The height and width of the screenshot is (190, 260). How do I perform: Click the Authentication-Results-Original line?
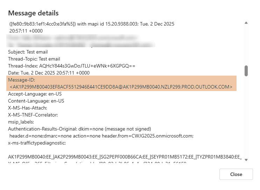[79, 129]
